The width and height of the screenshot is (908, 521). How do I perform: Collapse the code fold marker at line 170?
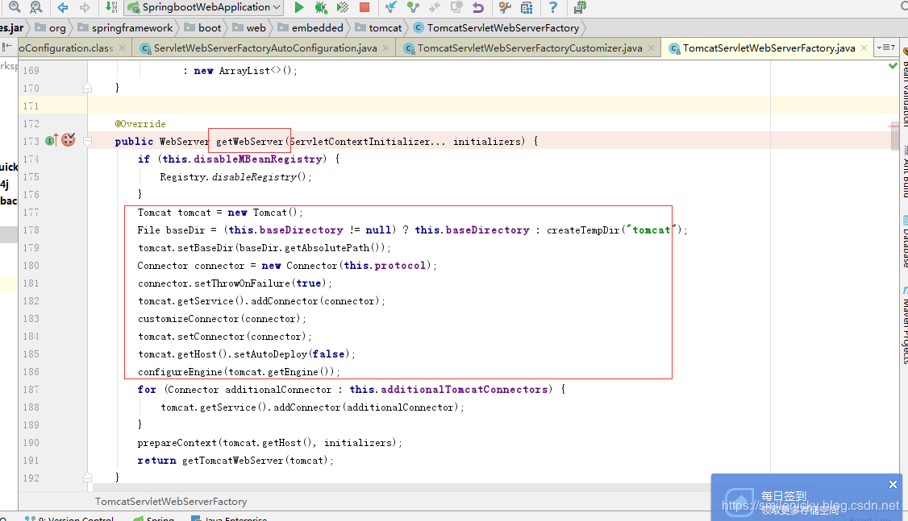click(x=87, y=88)
